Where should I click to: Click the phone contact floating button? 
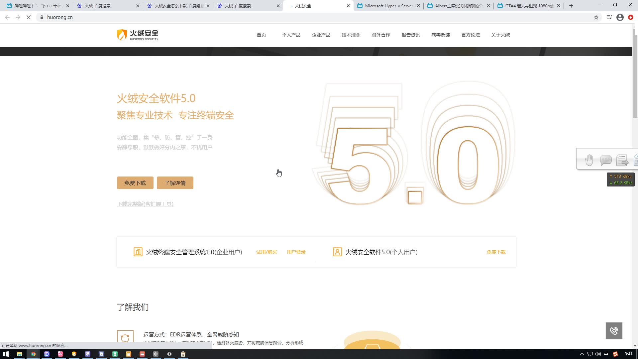click(x=614, y=330)
